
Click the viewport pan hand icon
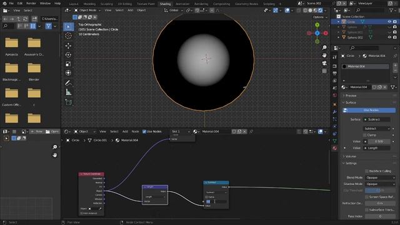(324, 56)
